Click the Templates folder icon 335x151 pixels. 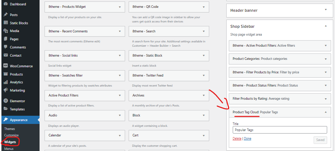[6, 109]
